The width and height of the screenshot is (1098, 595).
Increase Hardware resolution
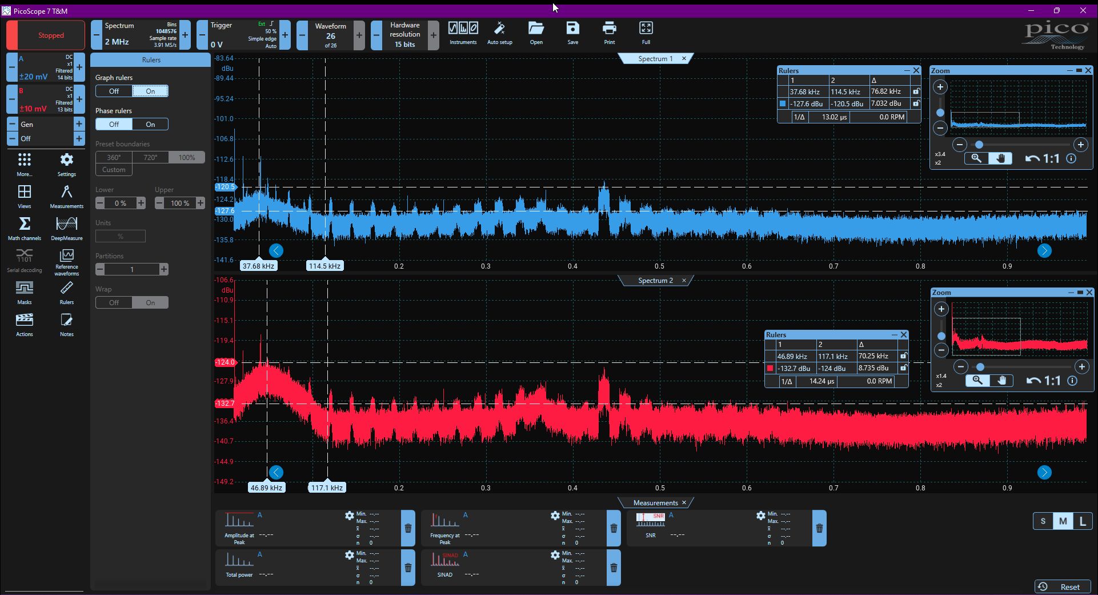(x=433, y=35)
